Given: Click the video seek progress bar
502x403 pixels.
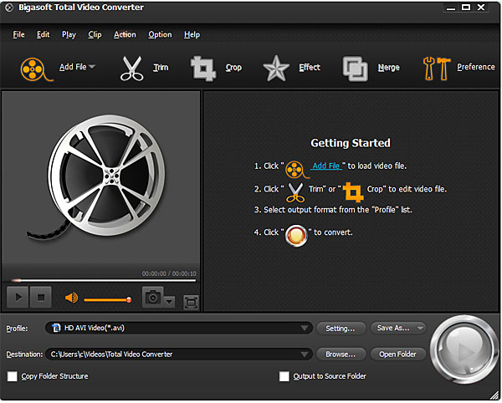Looking at the screenshot, I should coord(104,281).
